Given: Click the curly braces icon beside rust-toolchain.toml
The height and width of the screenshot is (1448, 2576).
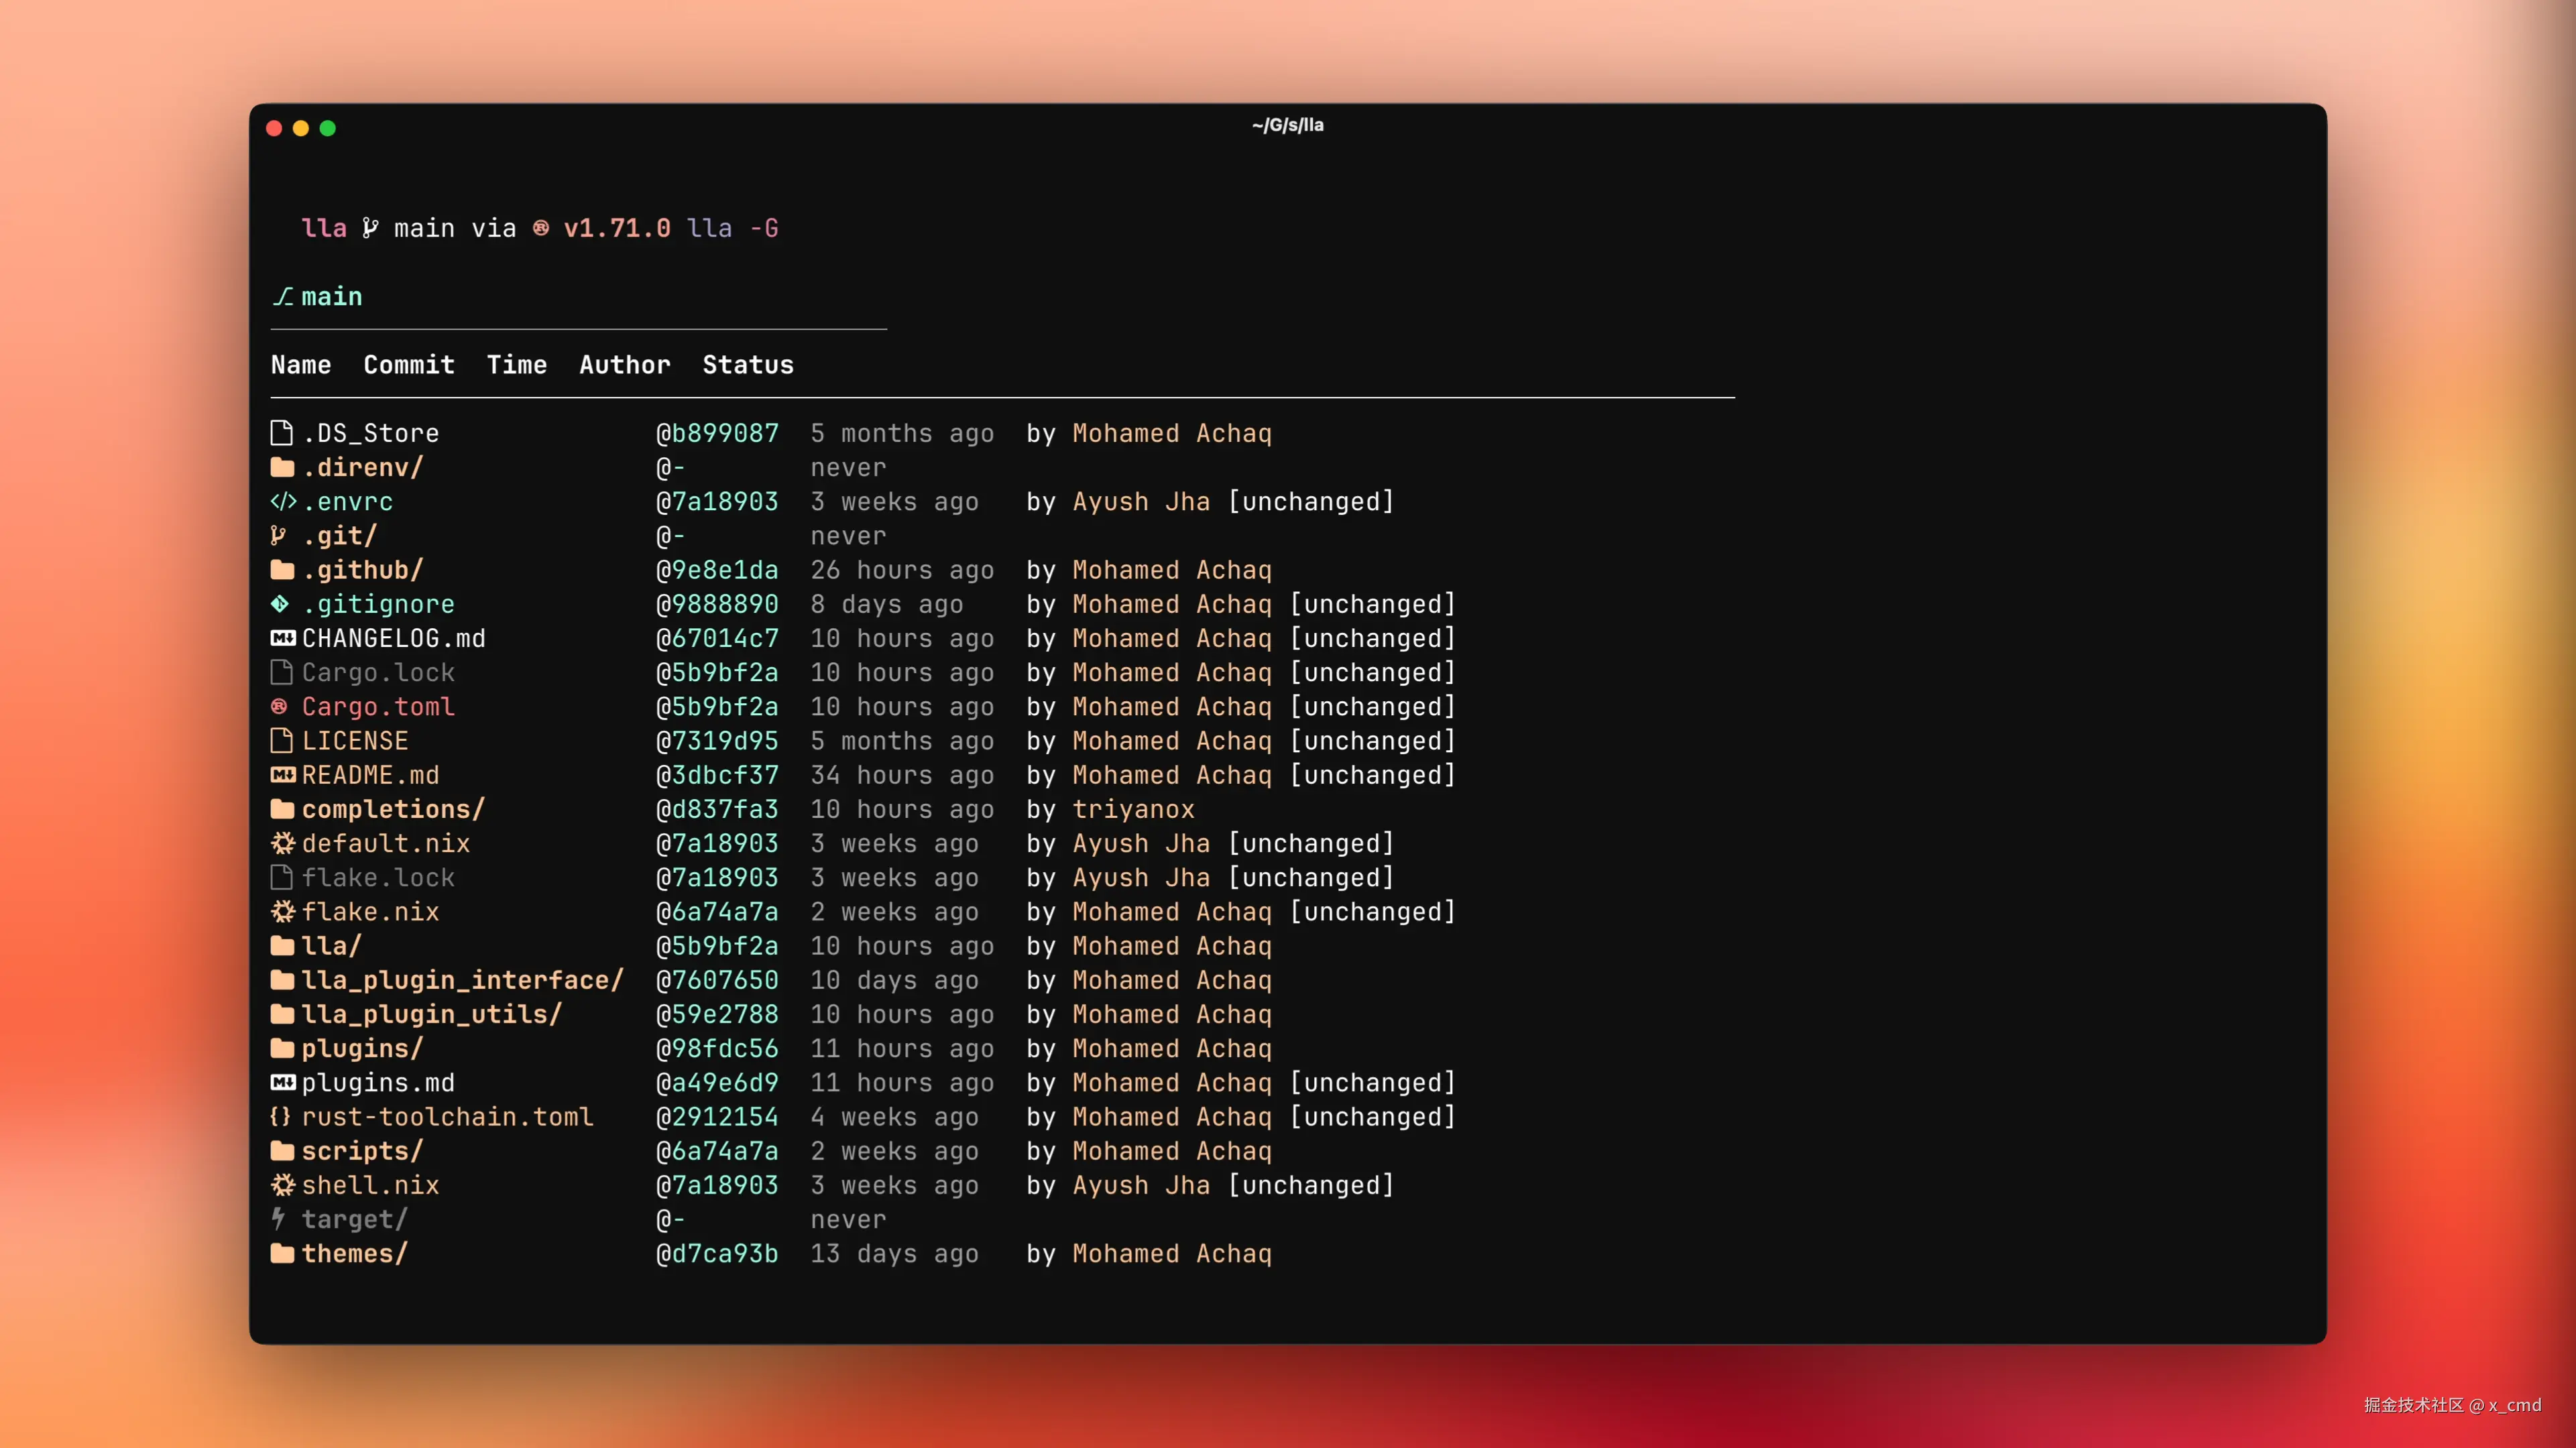Looking at the screenshot, I should (281, 1116).
